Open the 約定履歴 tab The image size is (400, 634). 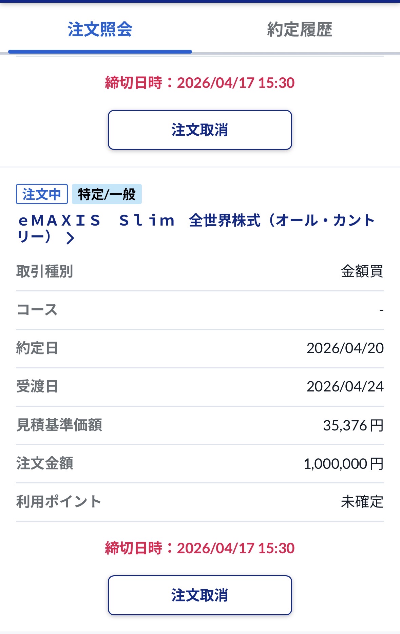(x=299, y=29)
